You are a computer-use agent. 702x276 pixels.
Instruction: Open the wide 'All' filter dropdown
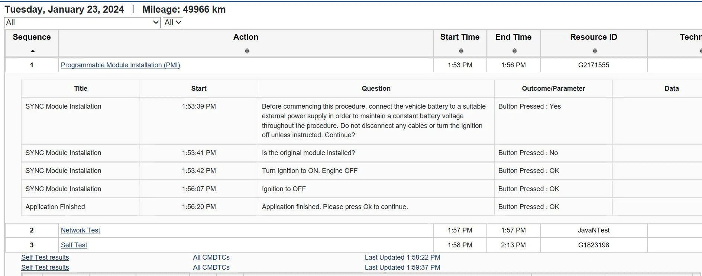click(x=82, y=23)
